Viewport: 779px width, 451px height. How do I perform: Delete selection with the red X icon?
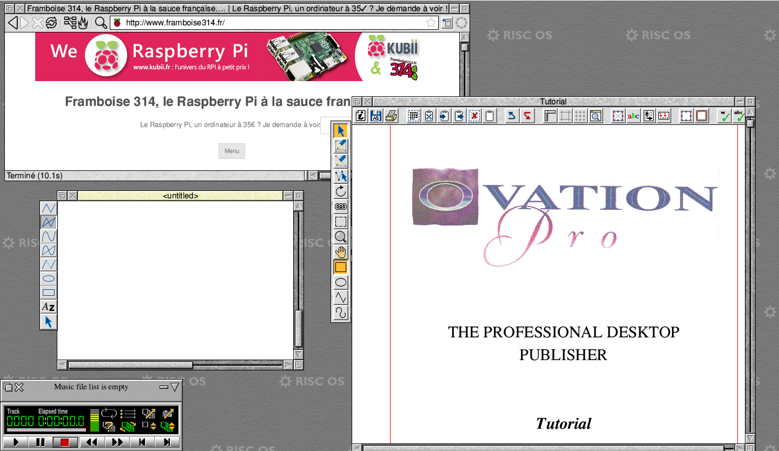coord(474,116)
